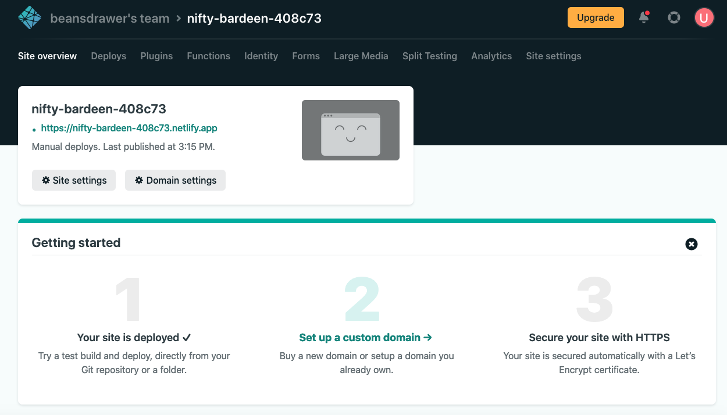Click the Netlify logo icon
The height and width of the screenshot is (415, 727).
click(x=29, y=18)
